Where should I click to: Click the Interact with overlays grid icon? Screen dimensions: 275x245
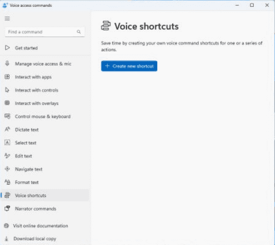[7, 103]
